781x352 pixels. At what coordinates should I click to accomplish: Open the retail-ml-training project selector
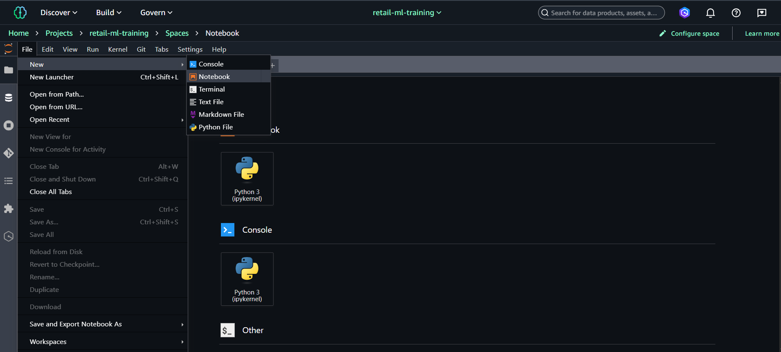(x=407, y=13)
